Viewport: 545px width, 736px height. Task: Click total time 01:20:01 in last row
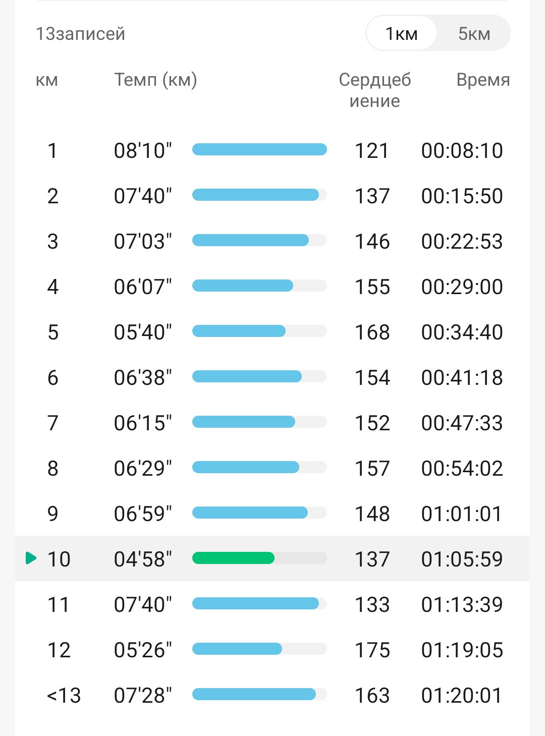[462, 695]
